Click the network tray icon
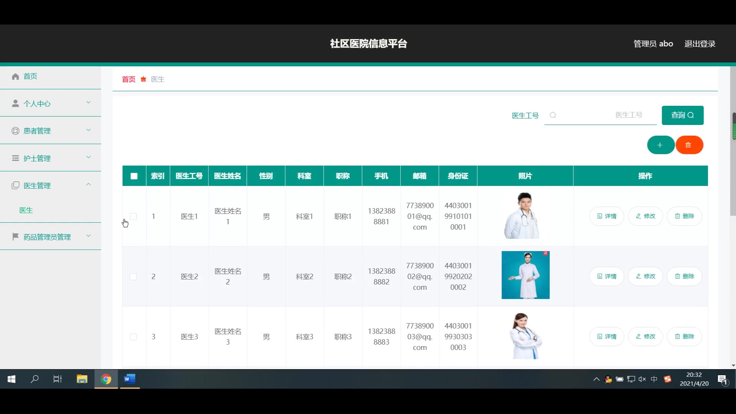Image resolution: width=736 pixels, height=414 pixels. [x=631, y=379]
